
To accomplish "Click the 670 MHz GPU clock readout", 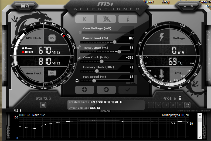I will (x=49, y=50).
